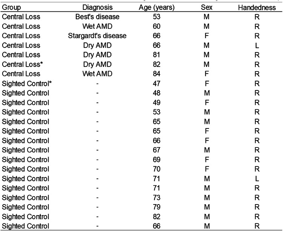Select the age value 48

pyautogui.click(x=157, y=93)
